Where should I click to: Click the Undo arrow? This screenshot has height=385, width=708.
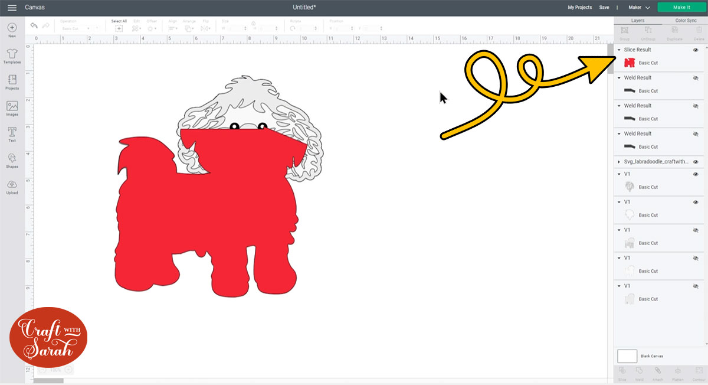pyautogui.click(x=34, y=26)
